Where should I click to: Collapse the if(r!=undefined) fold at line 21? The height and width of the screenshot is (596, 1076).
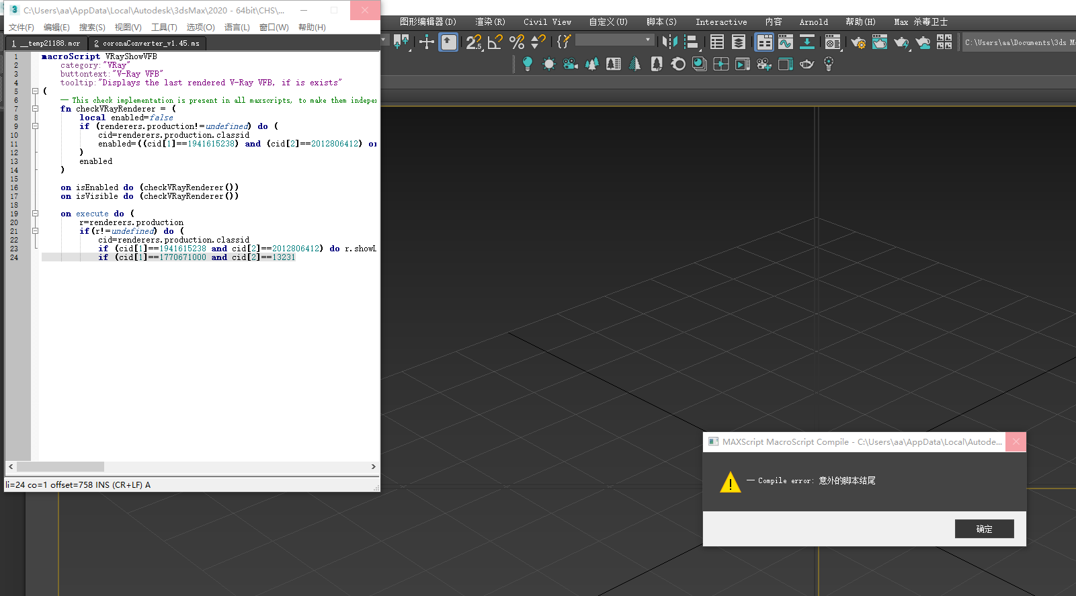(35, 230)
